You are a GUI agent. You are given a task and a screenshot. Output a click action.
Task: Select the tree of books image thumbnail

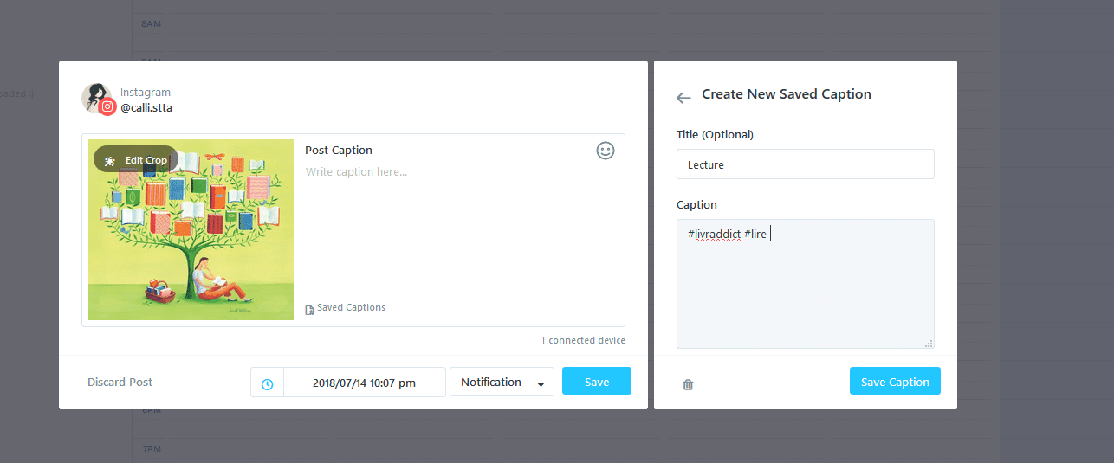tap(191, 230)
